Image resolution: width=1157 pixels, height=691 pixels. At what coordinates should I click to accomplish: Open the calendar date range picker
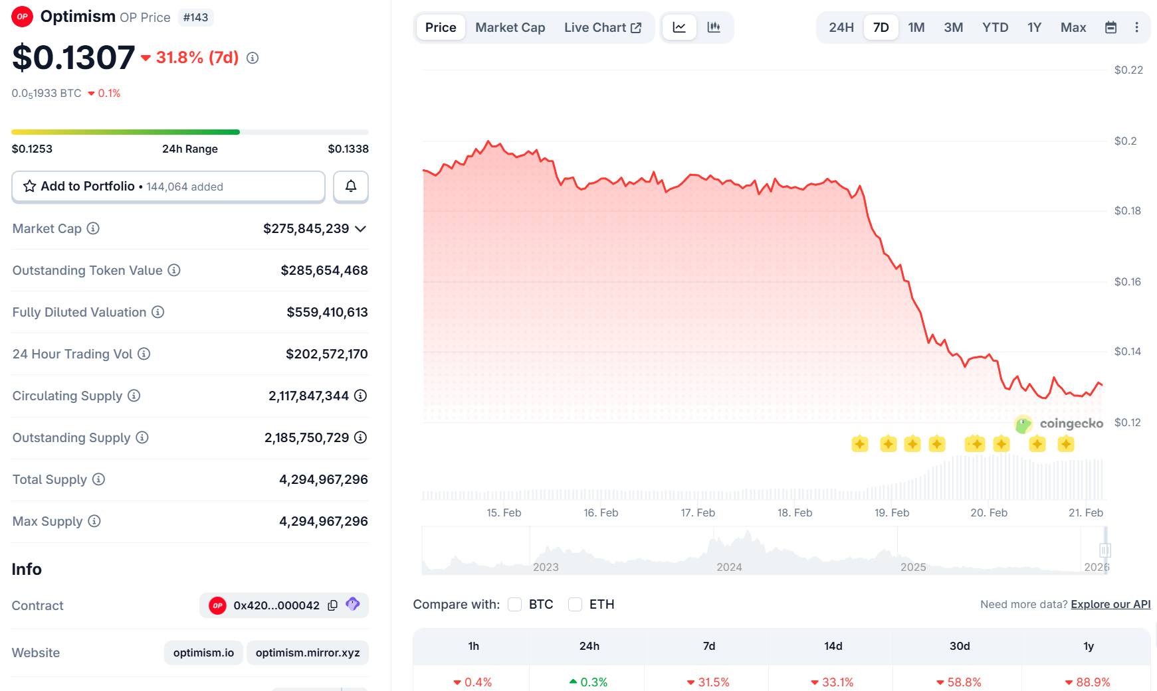point(1110,27)
